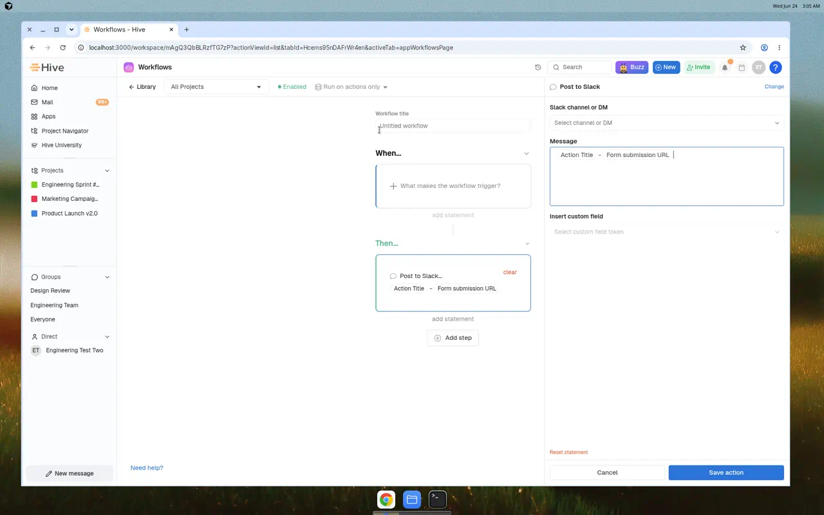The image size is (824, 515).
Task: Click add statement below Post to Slack card
Action: 453,319
